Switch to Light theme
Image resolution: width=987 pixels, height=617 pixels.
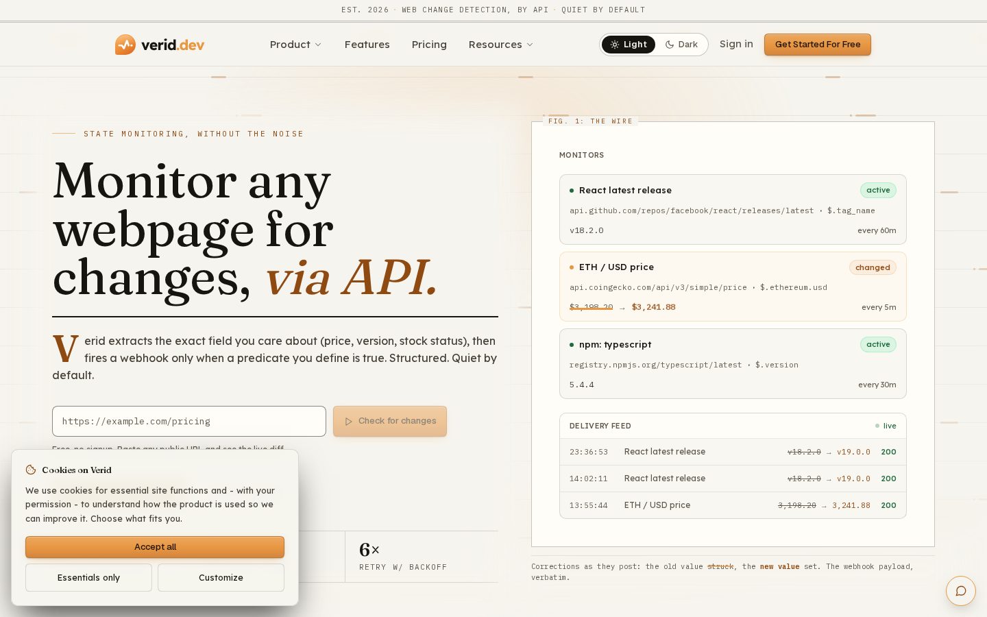coord(629,45)
